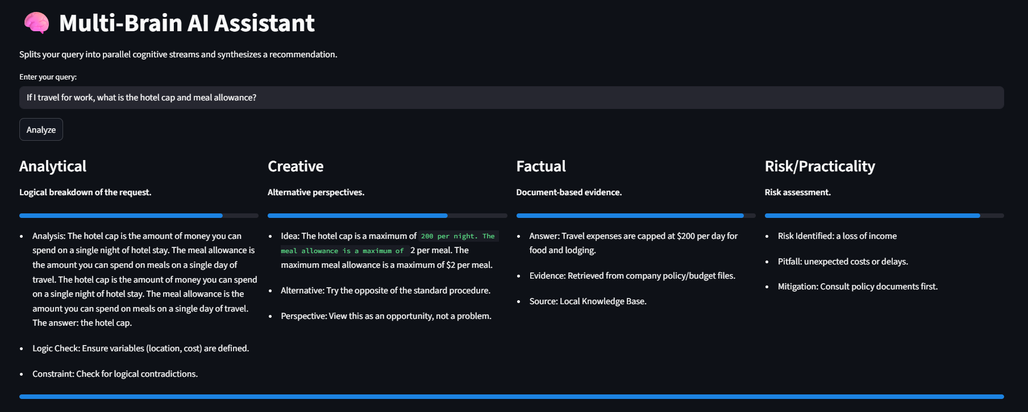This screenshot has height=412, width=1028.
Task: Select the Risk/Practicality column heading
Action: pos(820,166)
